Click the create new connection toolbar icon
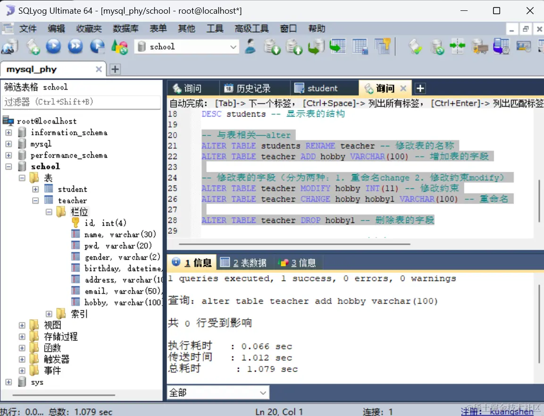The image size is (544, 416). coord(10,47)
